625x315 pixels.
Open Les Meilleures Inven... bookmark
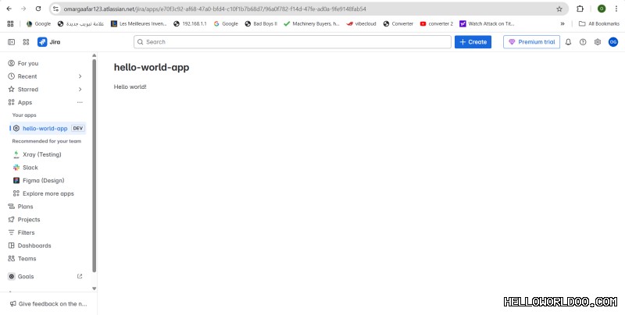click(x=138, y=24)
